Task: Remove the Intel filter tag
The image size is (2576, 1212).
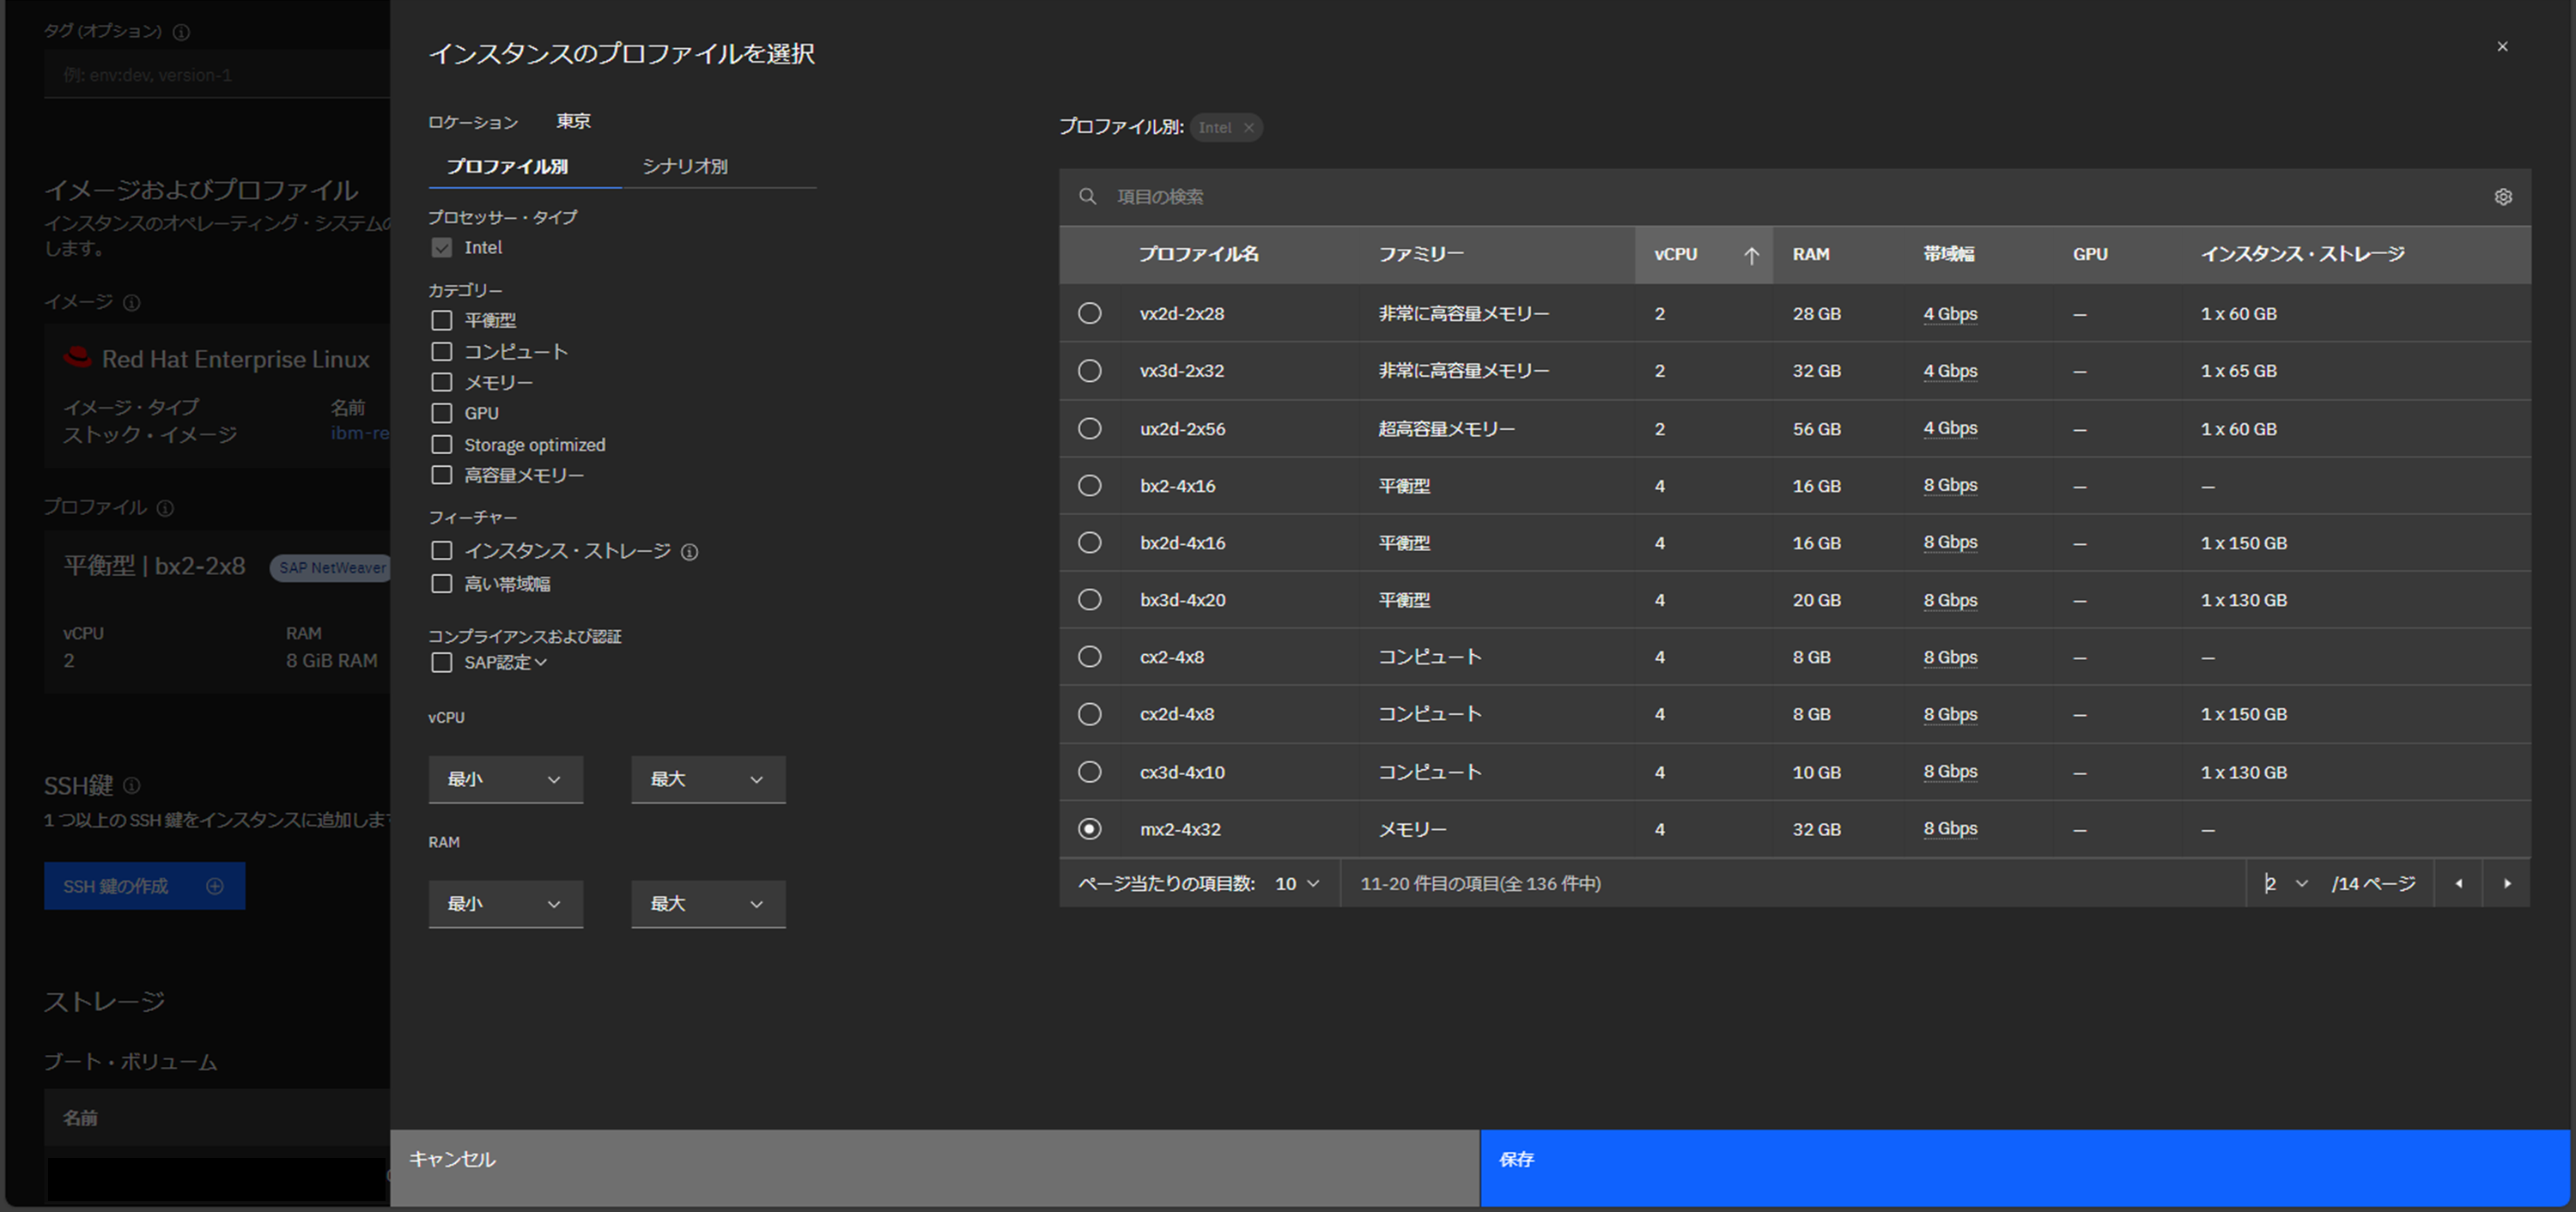Action: pyautogui.click(x=1248, y=128)
